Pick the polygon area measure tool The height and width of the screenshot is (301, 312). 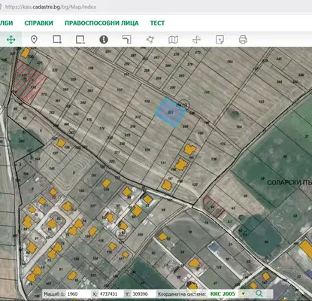tap(150, 39)
